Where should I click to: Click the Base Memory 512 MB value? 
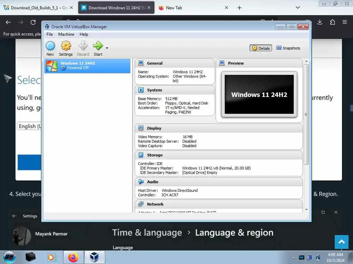[x=171, y=99]
